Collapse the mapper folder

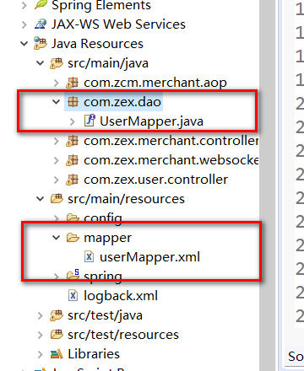(x=57, y=238)
